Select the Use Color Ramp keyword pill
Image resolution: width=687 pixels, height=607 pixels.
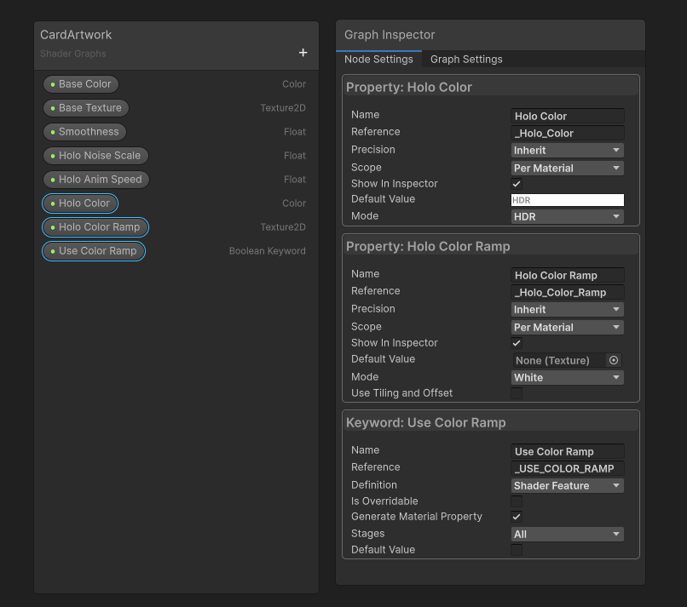[94, 250]
